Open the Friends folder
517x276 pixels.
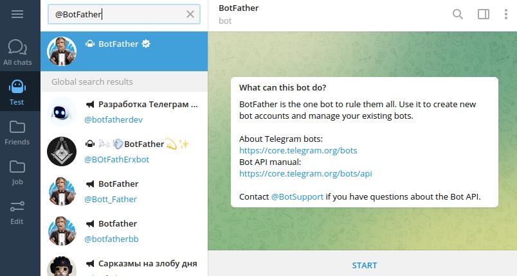17,132
